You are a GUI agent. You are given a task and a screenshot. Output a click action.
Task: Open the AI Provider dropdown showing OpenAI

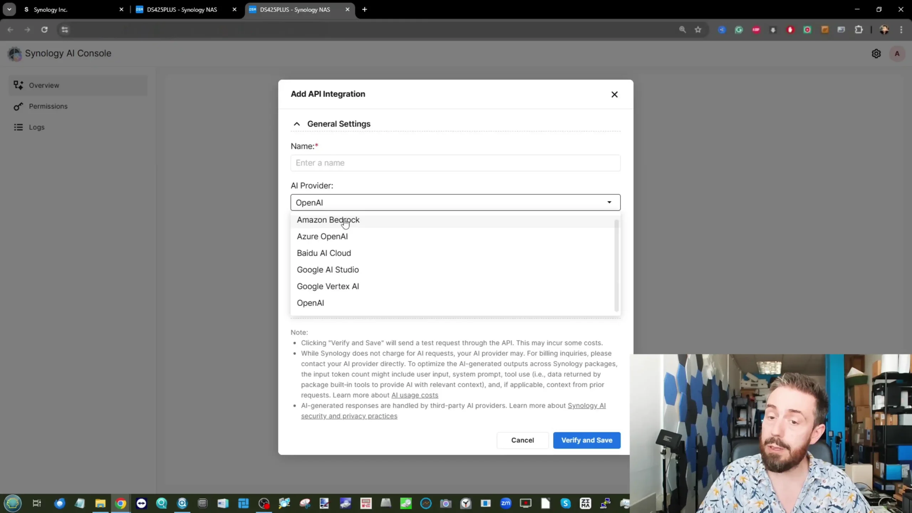pos(455,202)
